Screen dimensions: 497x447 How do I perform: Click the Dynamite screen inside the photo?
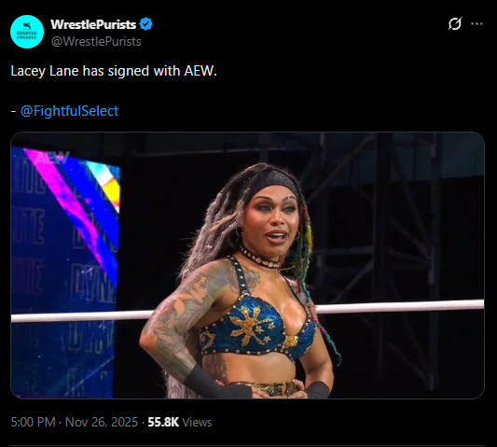(x=65, y=272)
